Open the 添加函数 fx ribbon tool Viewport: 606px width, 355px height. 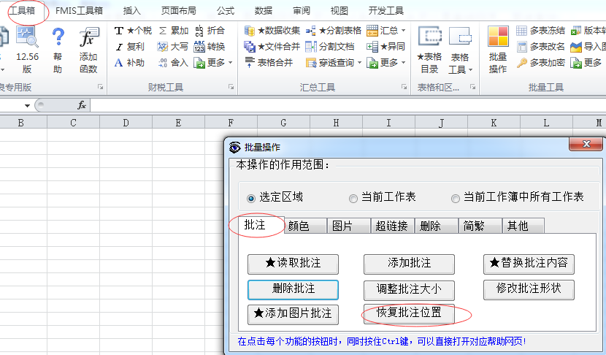(89, 38)
